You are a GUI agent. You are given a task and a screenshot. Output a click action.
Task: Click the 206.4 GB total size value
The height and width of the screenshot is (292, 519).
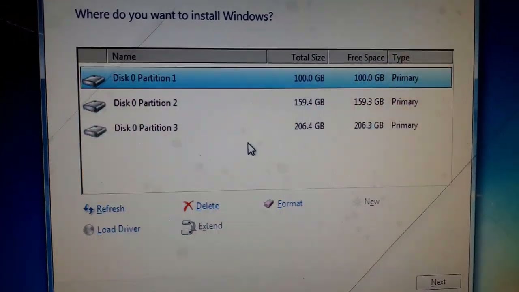(309, 126)
